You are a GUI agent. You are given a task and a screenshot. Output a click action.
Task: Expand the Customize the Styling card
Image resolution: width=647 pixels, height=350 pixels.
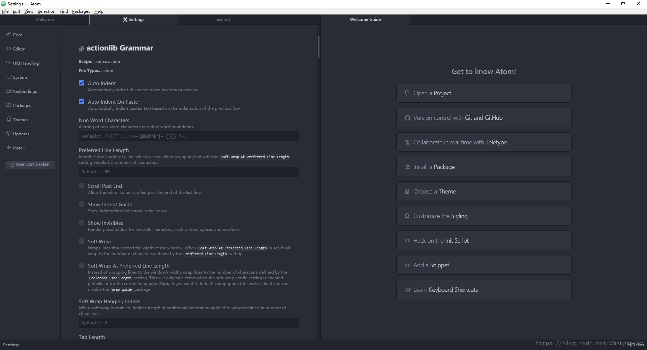pyautogui.click(x=484, y=216)
